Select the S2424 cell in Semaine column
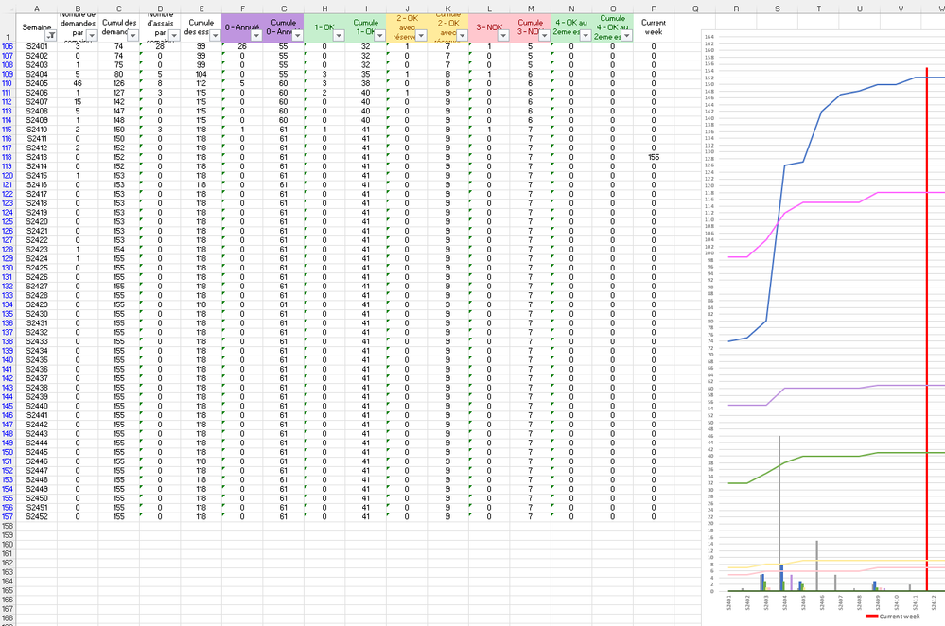The width and height of the screenshot is (945, 626). 37,258
